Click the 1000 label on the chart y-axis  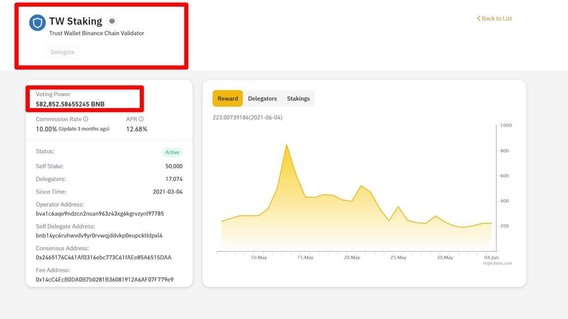[x=506, y=125]
